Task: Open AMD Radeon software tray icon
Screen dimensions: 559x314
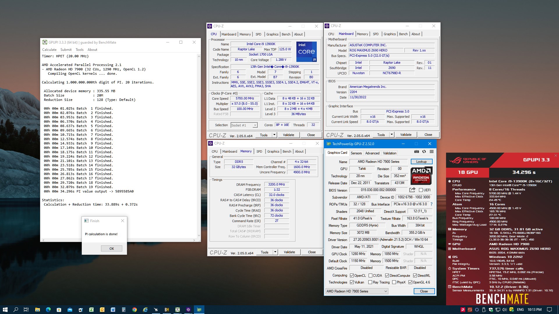Action: coord(463,310)
